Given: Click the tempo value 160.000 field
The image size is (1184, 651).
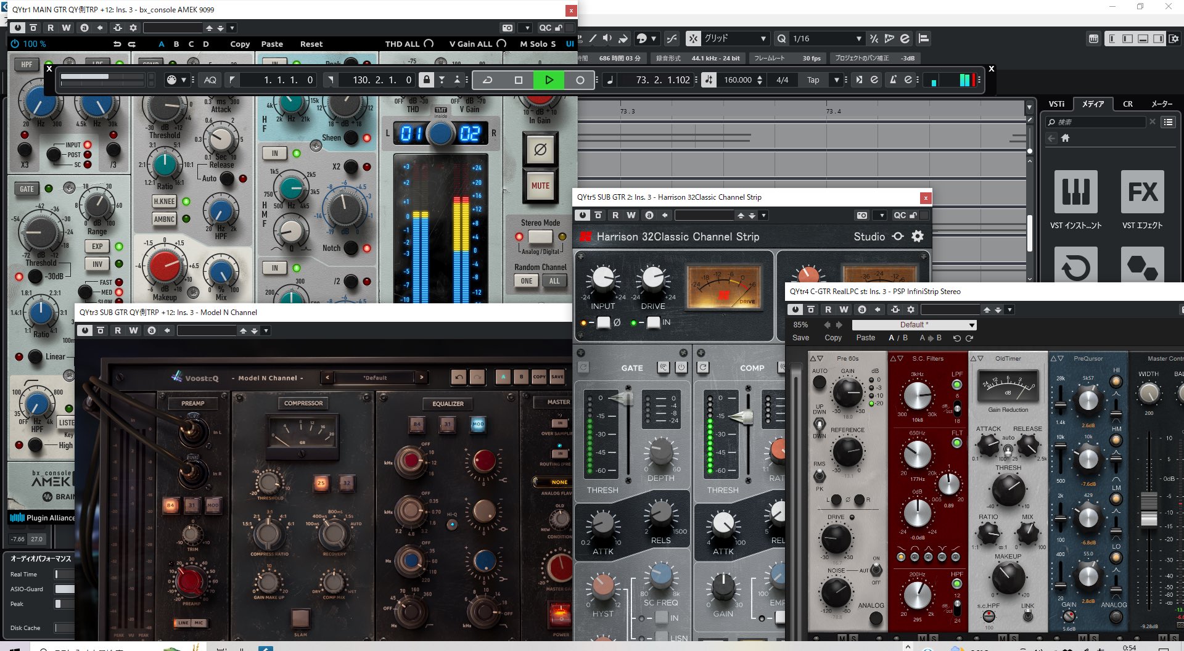Looking at the screenshot, I should click(x=738, y=80).
